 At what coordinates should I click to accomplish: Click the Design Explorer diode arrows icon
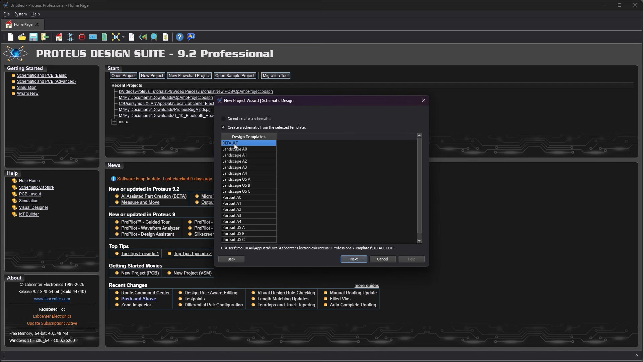(116, 37)
